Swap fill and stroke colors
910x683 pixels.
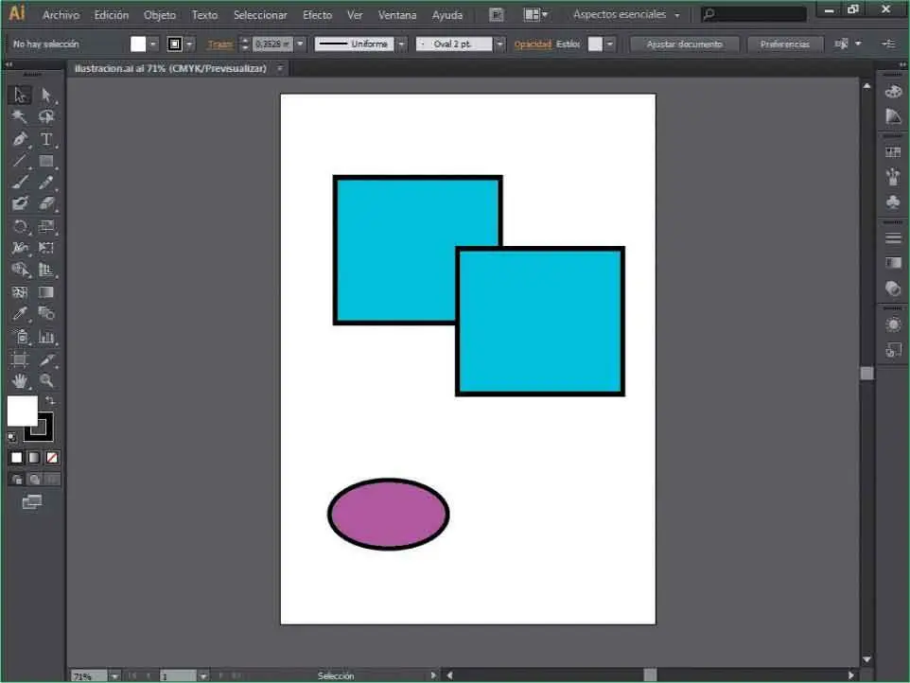(50, 401)
